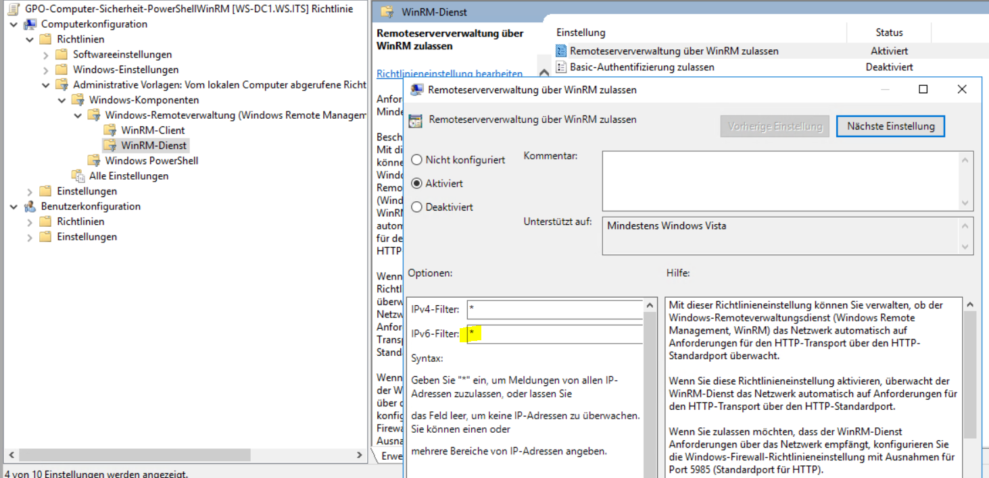This screenshot has width=989, height=478.
Task: Click the dialog title bar icon
Action: tap(417, 90)
